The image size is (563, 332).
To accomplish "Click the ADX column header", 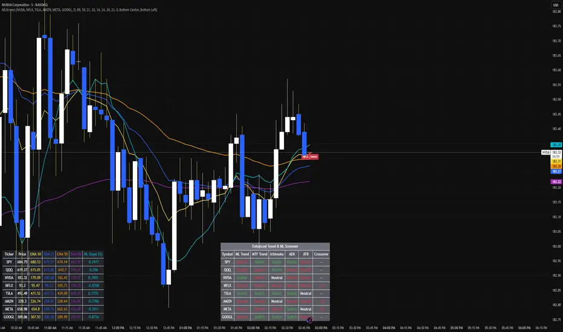I will click(292, 254).
